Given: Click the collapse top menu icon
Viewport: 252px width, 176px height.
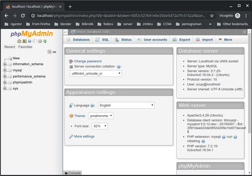Looking at the screenshot, I should tap(244, 32).
